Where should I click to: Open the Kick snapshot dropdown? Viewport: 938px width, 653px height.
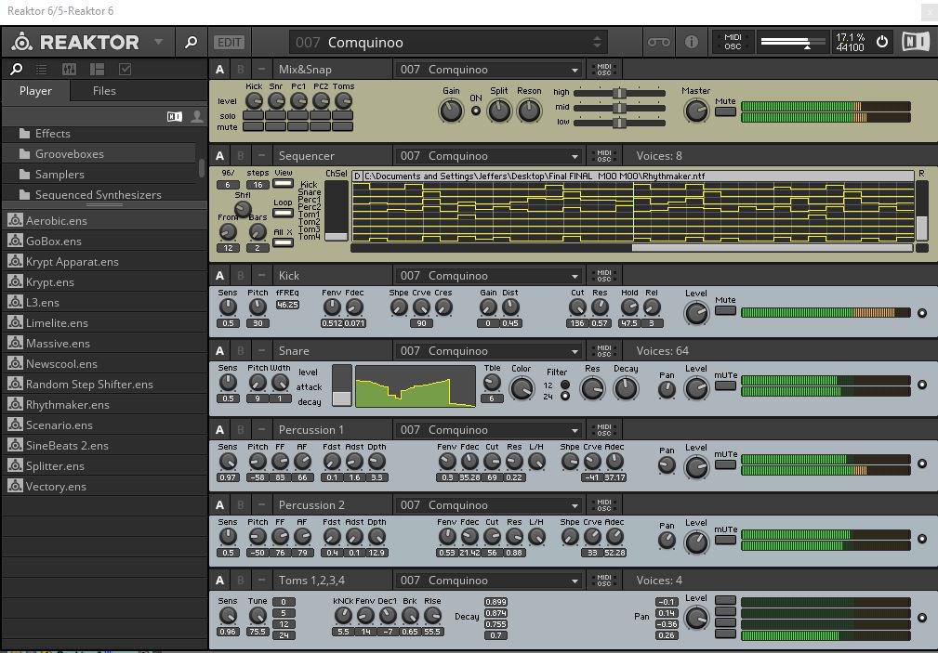pos(488,276)
